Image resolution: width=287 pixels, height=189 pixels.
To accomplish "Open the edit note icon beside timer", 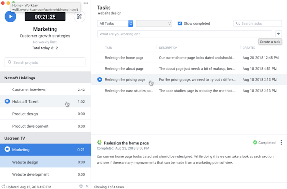I will [79, 16].
